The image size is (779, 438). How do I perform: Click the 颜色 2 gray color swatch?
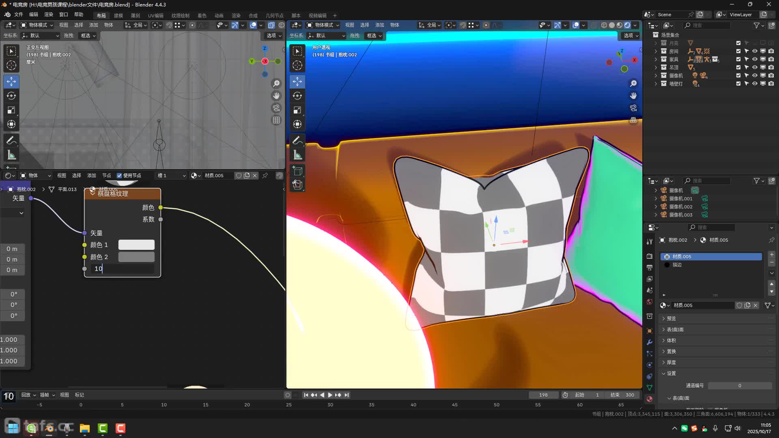tap(136, 257)
